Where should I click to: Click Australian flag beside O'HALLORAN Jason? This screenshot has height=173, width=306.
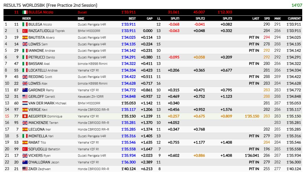click(25, 162)
